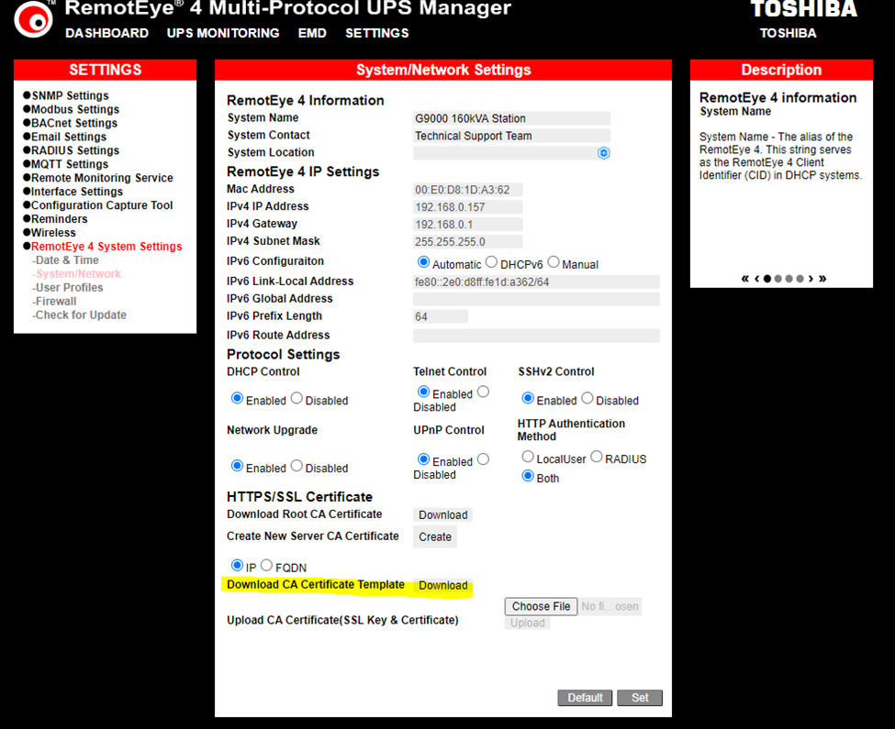Click the System Name input field
This screenshot has width=895, height=729.
511,118
